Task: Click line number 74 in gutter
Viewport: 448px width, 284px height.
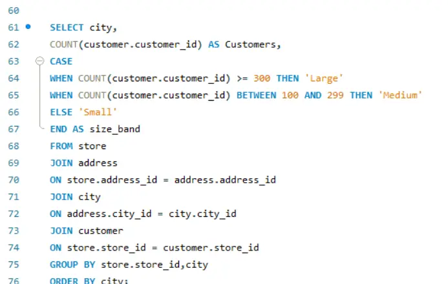Action: (14, 247)
